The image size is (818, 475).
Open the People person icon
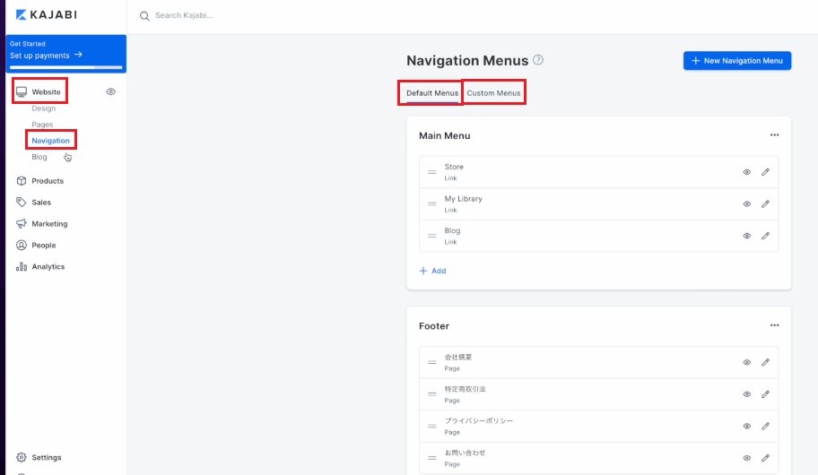(22, 245)
